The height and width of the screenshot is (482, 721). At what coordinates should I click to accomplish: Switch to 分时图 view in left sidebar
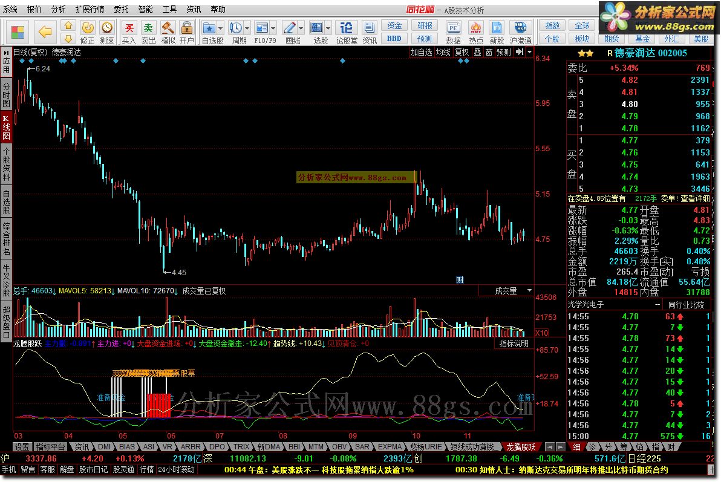click(6, 94)
